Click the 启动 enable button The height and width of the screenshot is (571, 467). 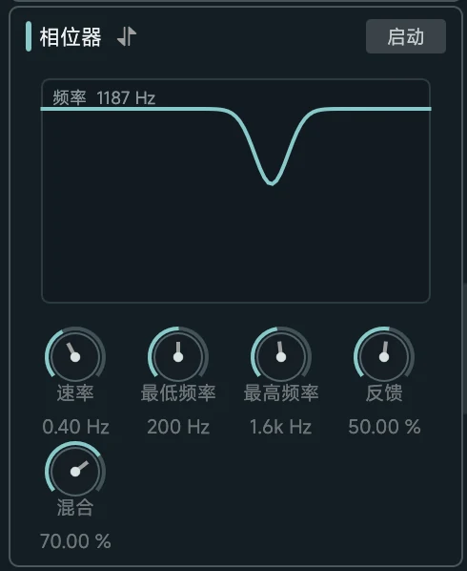pos(406,36)
